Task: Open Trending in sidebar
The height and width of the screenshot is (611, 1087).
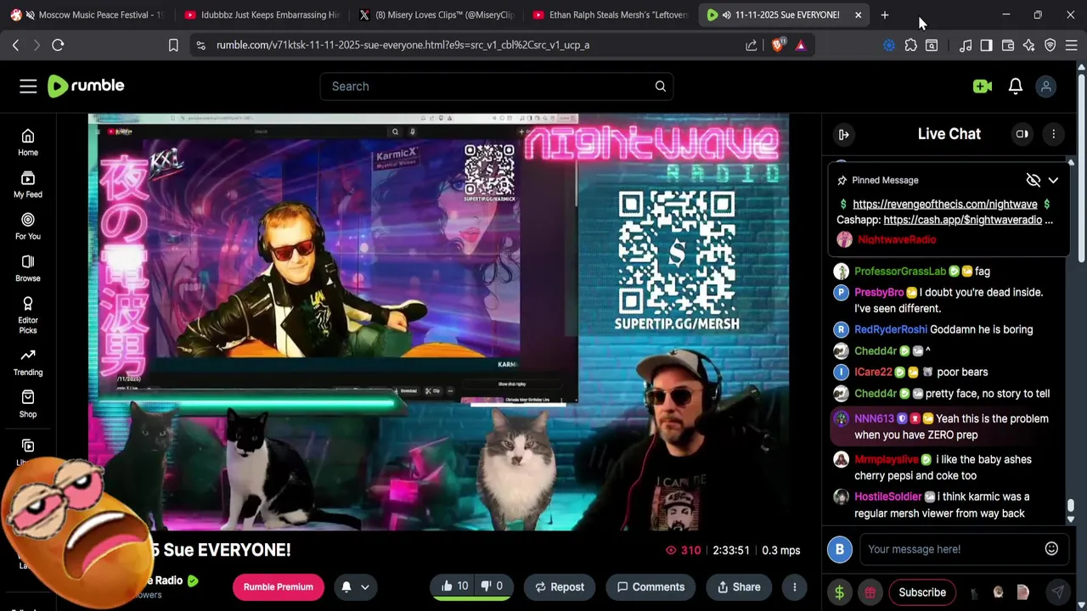Action: pyautogui.click(x=28, y=362)
